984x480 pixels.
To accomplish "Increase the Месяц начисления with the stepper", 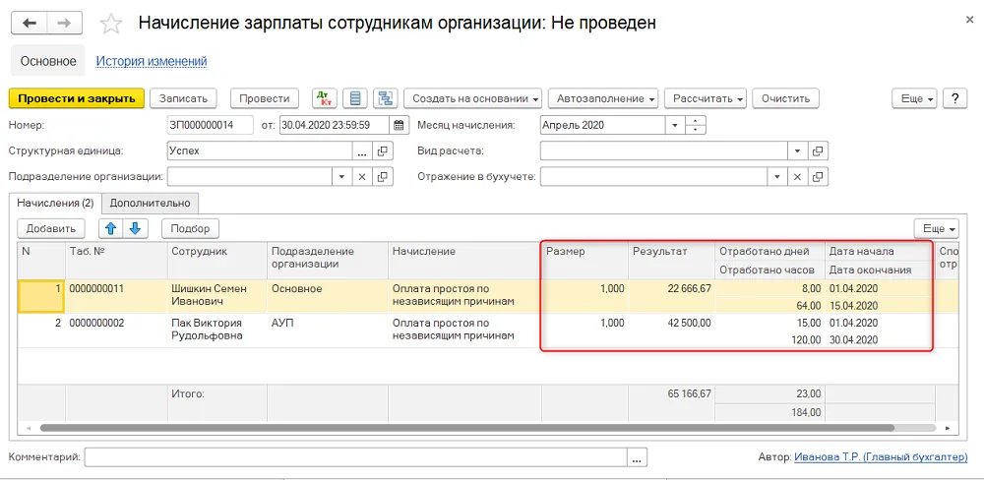I will [x=696, y=121].
